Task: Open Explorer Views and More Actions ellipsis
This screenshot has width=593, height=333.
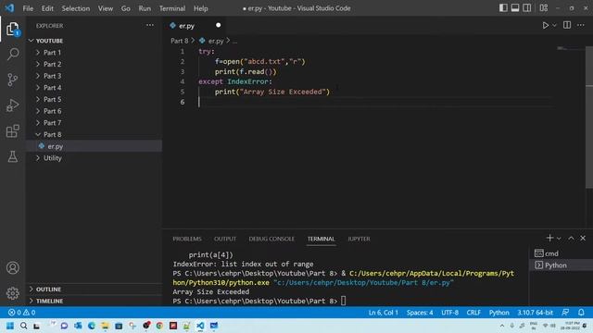Action: [x=150, y=25]
